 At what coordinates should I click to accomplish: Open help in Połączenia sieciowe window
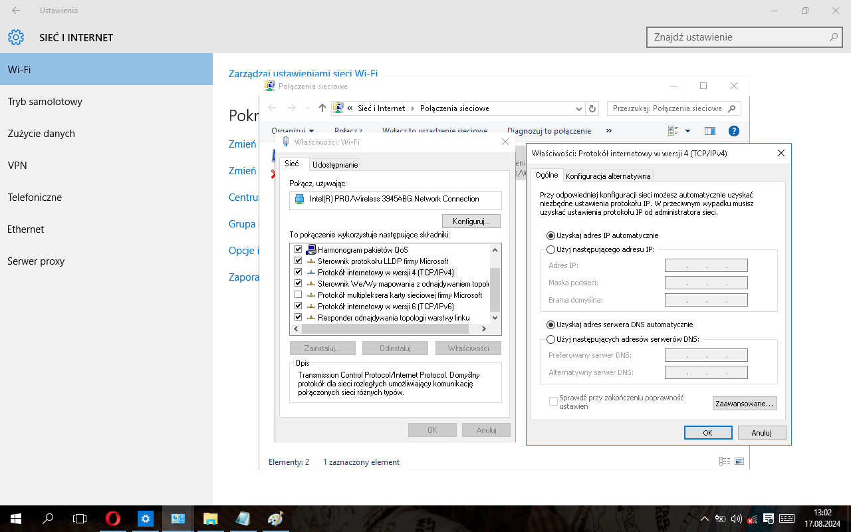(734, 131)
